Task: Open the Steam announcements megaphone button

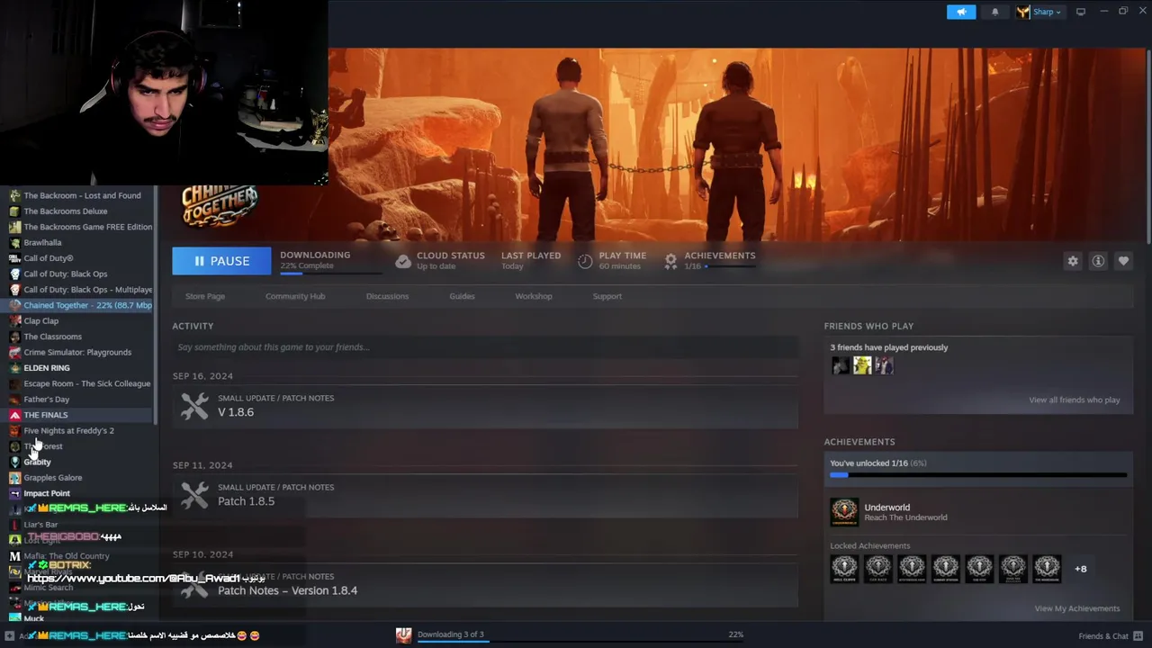Action: pos(961,12)
